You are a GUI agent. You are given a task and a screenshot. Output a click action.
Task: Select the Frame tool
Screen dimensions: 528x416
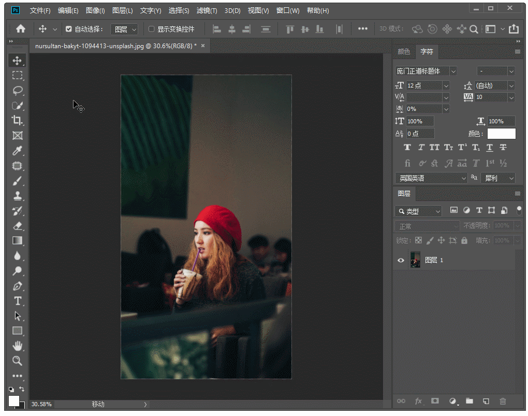click(17, 136)
